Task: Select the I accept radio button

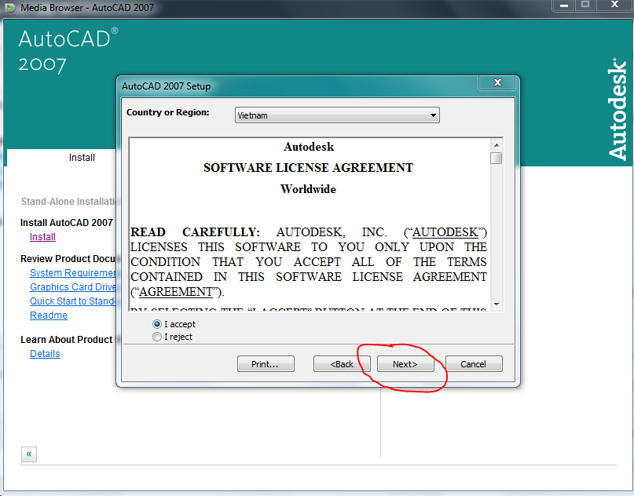Action: [x=156, y=323]
